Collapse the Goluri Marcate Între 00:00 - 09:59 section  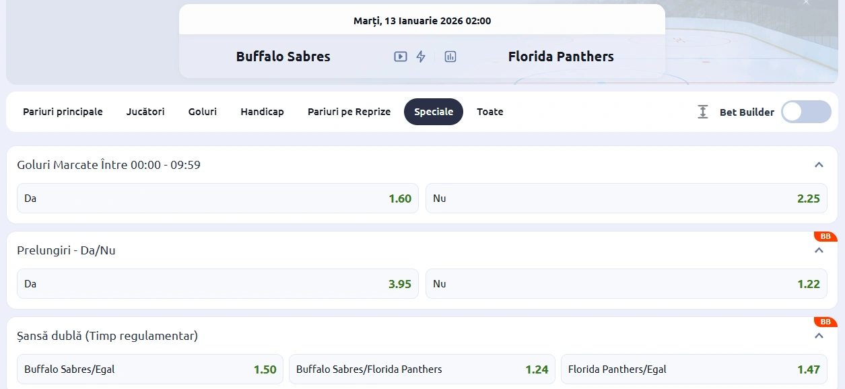coord(819,164)
